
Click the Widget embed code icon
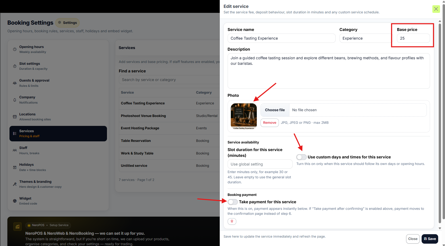point(15,201)
